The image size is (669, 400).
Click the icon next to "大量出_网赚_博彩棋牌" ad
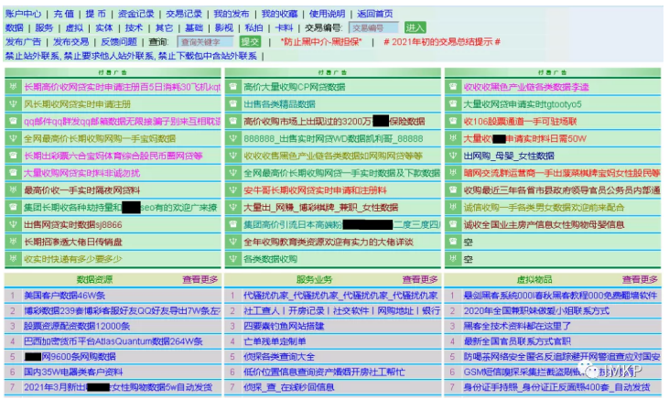(x=233, y=208)
